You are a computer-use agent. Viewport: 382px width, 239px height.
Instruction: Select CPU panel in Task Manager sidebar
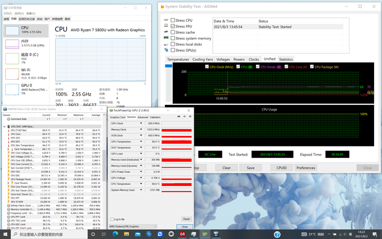point(26,31)
